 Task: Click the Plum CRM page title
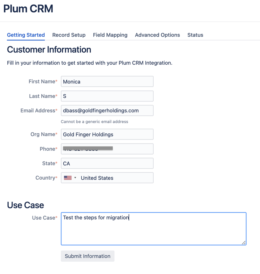[28, 9]
